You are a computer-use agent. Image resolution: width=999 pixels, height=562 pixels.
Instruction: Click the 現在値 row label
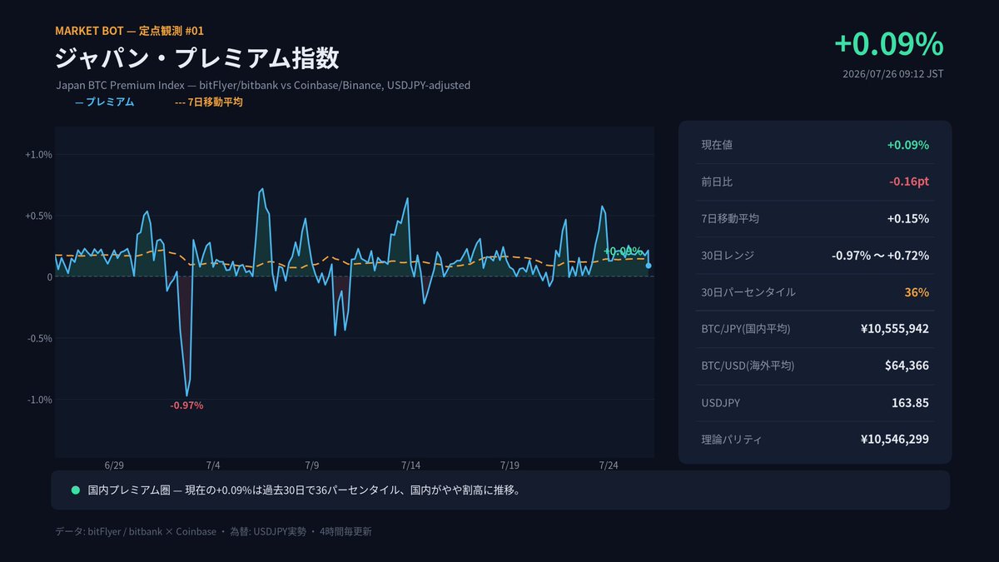point(717,145)
